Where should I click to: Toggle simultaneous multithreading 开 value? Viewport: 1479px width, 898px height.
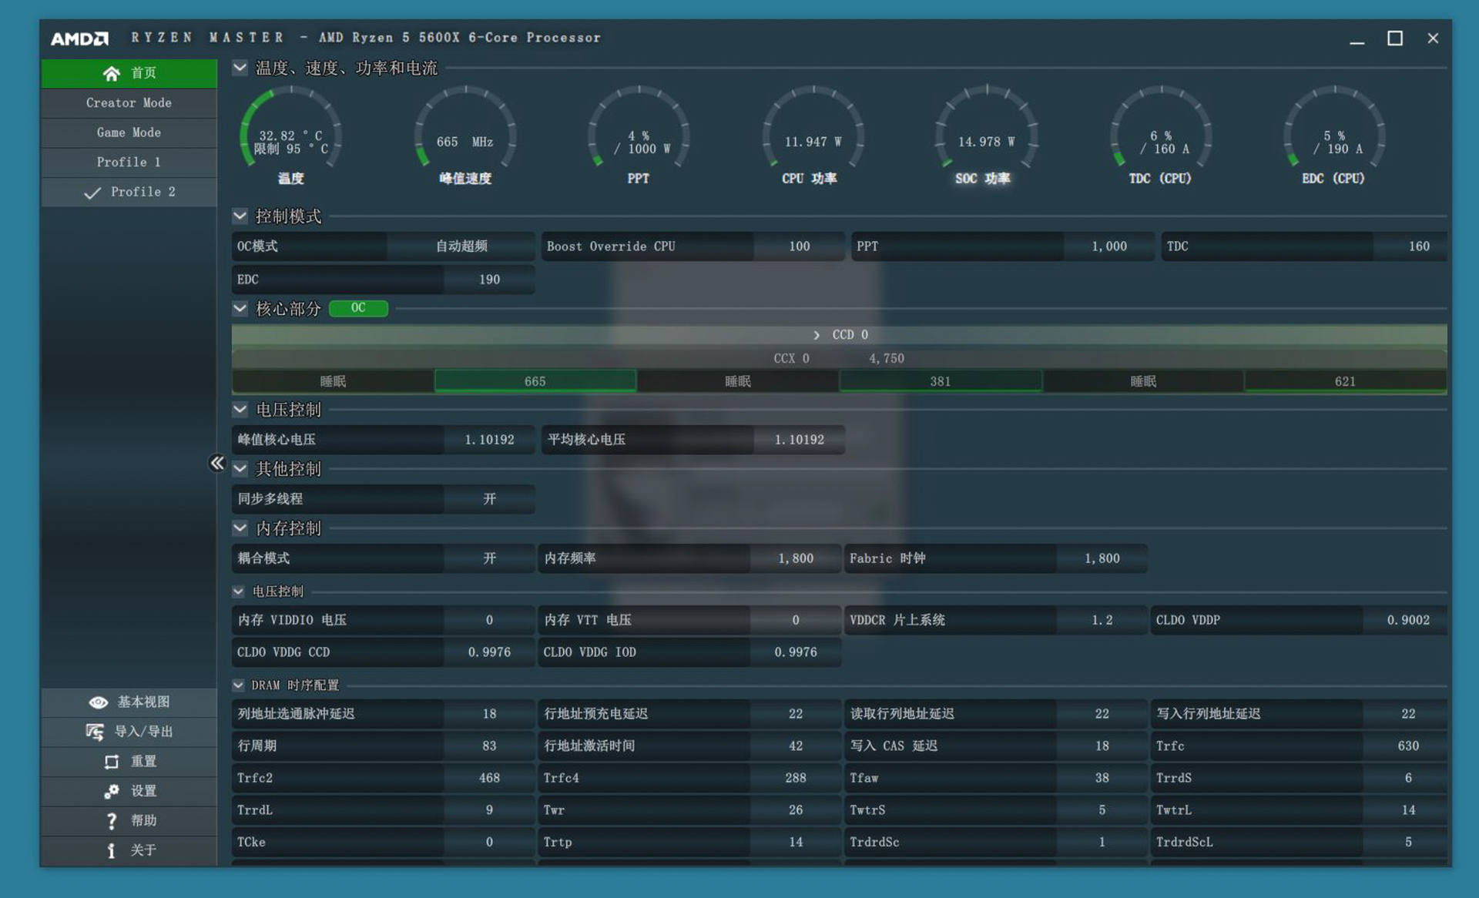[x=489, y=499]
